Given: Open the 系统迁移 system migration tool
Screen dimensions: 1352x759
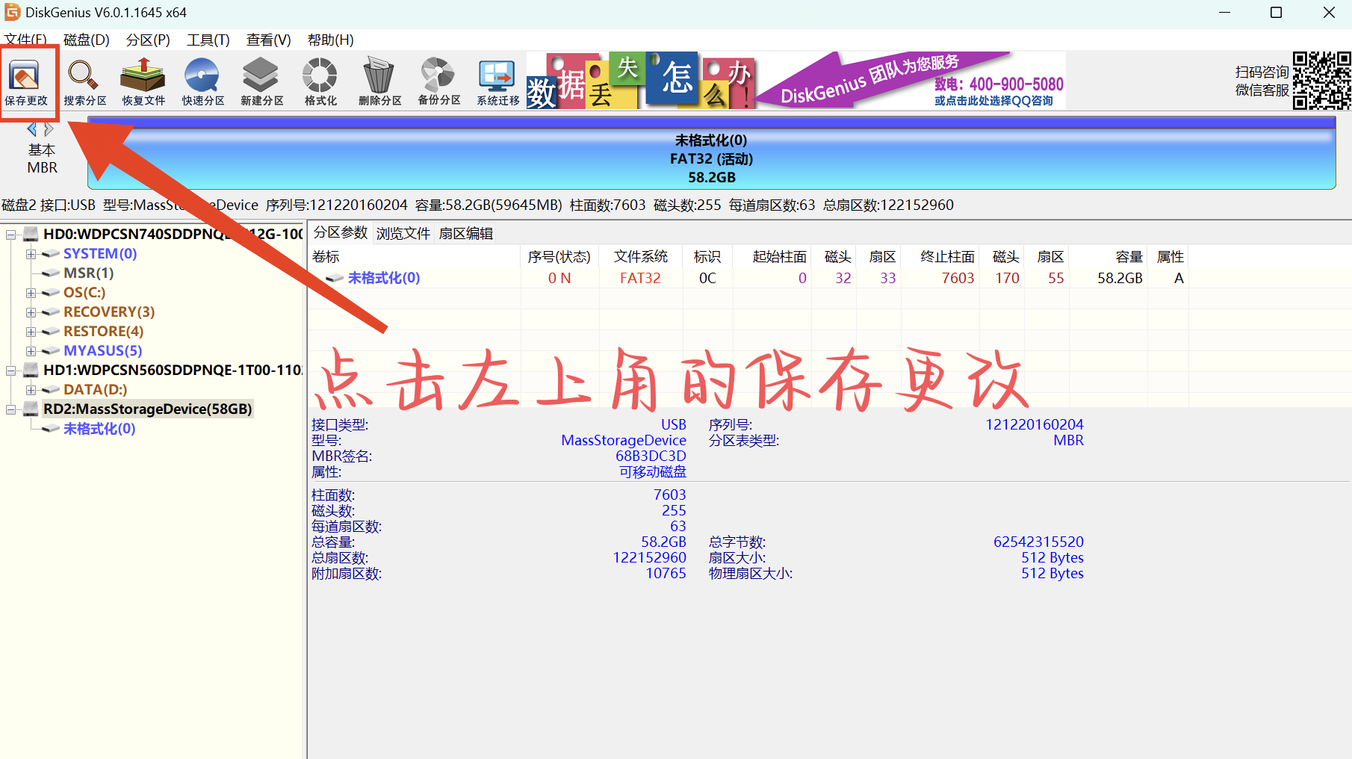Looking at the screenshot, I should 497,82.
